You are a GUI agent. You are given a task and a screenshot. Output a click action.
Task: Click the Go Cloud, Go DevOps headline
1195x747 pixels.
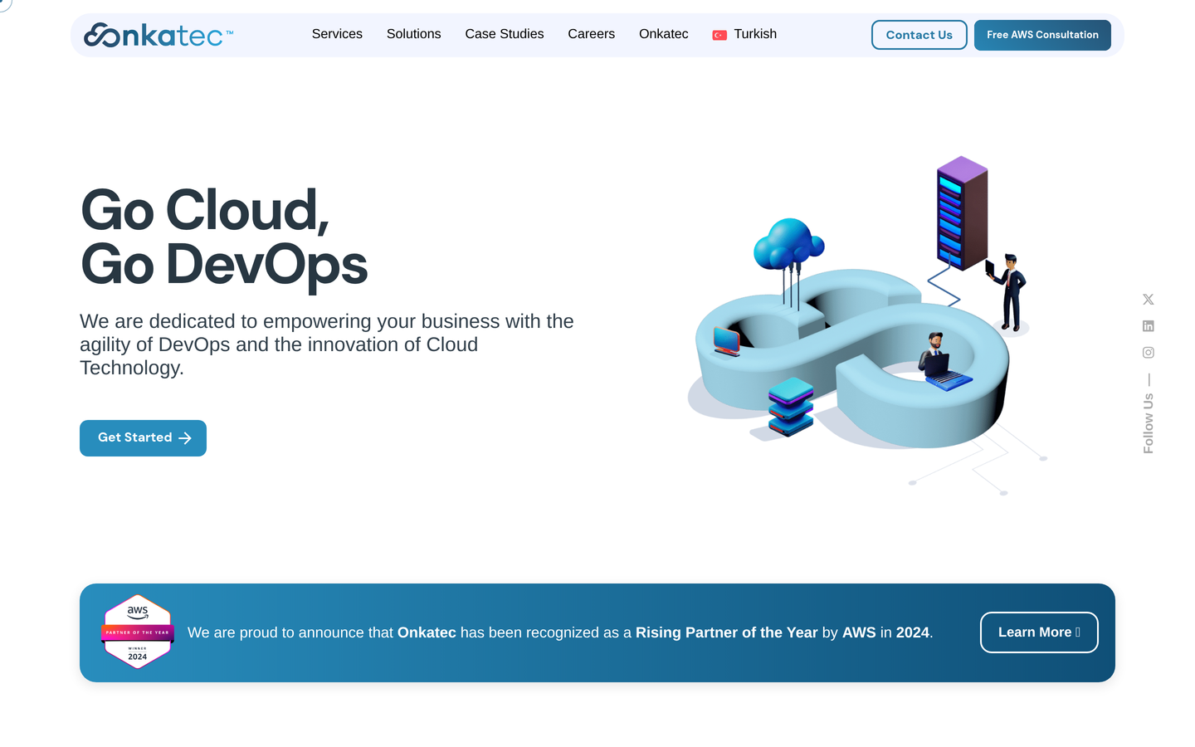pyautogui.click(x=224, y=237)
